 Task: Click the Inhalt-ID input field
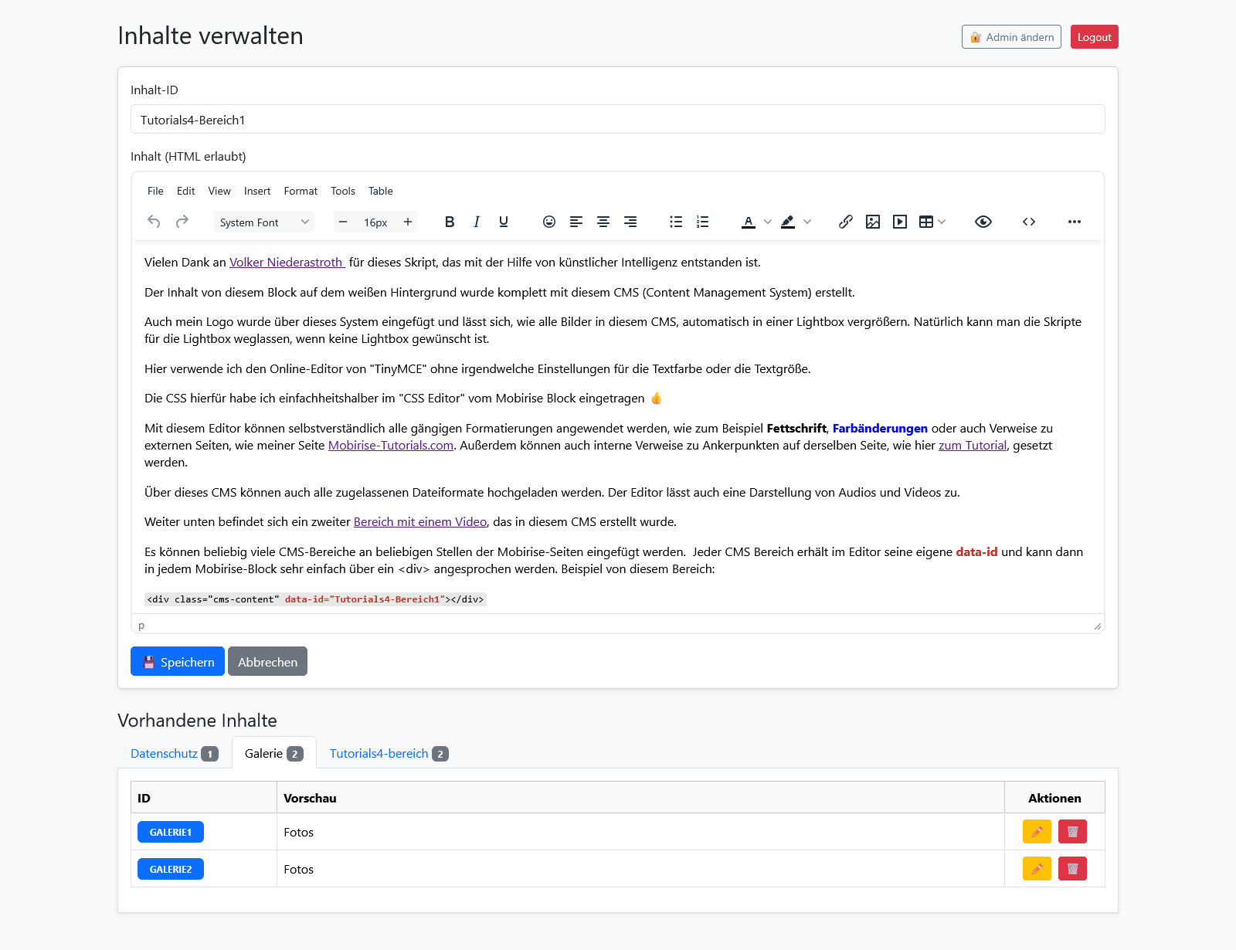pos(618,120)
